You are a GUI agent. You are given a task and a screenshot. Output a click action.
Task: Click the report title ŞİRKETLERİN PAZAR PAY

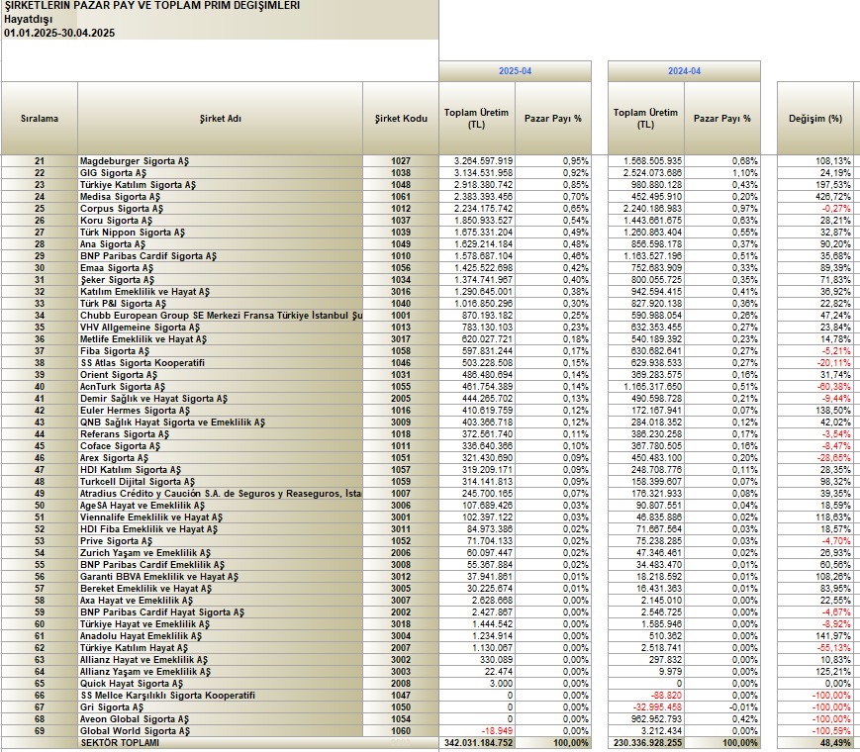(152, 6)
